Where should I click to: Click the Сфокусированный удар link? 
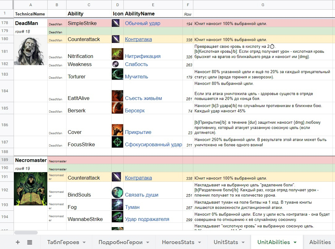(153, 144)
